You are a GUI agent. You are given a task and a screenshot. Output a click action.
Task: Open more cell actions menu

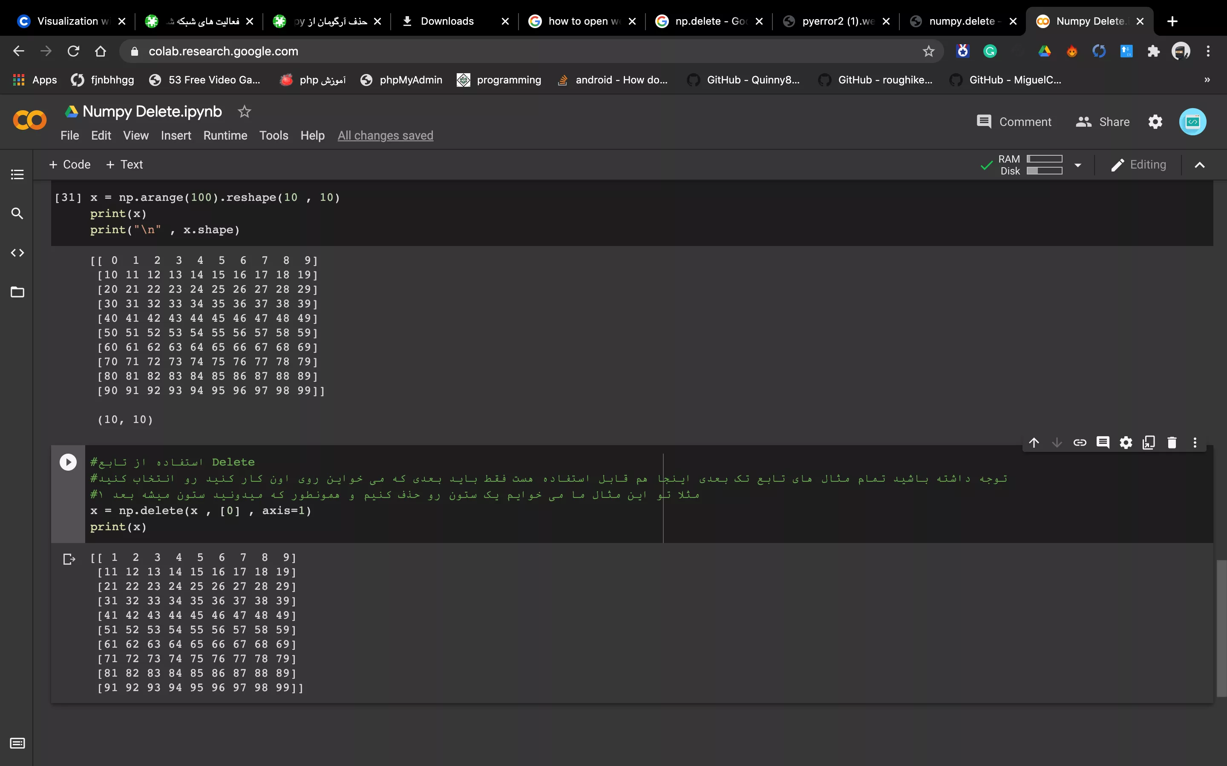coord(1195,443)
